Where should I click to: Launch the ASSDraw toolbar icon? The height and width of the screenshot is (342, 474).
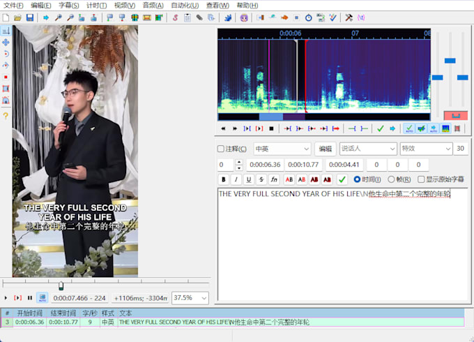coord(244,17)
